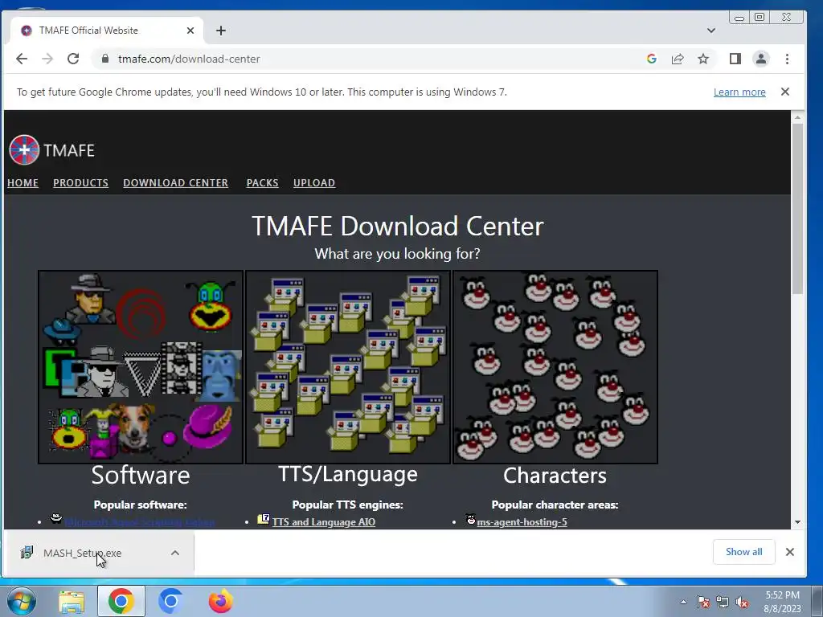
Task: Select DOWNLOAD CENTER in the navigation
Action: 175,182
